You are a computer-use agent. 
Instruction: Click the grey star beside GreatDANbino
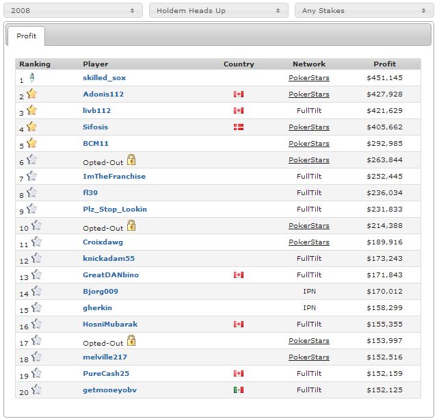click(37, 275)
